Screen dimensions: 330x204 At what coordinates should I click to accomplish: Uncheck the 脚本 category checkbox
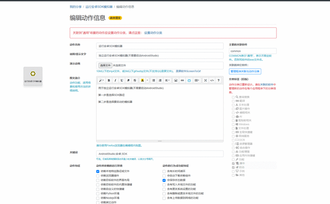click(233, 164)
